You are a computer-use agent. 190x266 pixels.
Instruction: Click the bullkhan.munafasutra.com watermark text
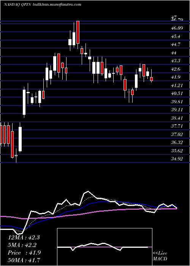[57, 5]
